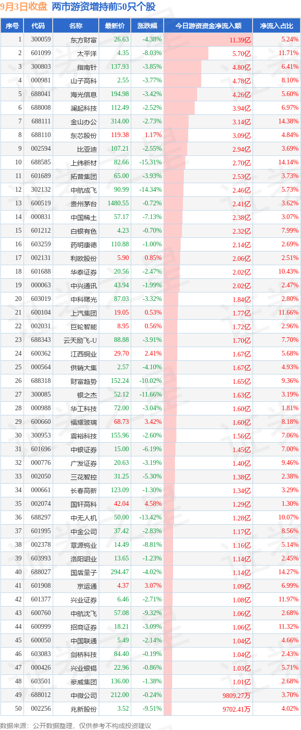
Task: Click the 序号 column header
Action: tap(12, 25)
